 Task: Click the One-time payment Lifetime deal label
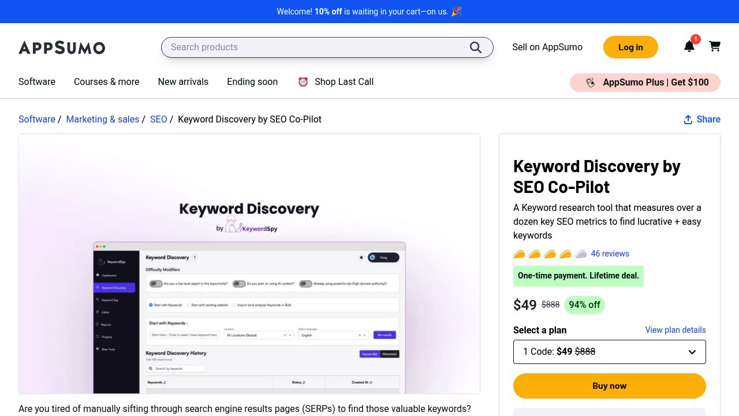[578, 276]
